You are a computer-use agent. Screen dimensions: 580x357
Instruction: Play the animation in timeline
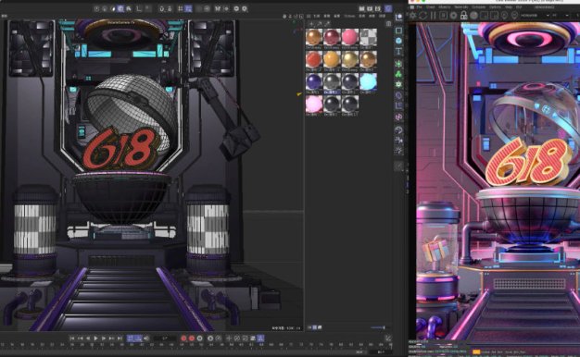click(95, 339)
